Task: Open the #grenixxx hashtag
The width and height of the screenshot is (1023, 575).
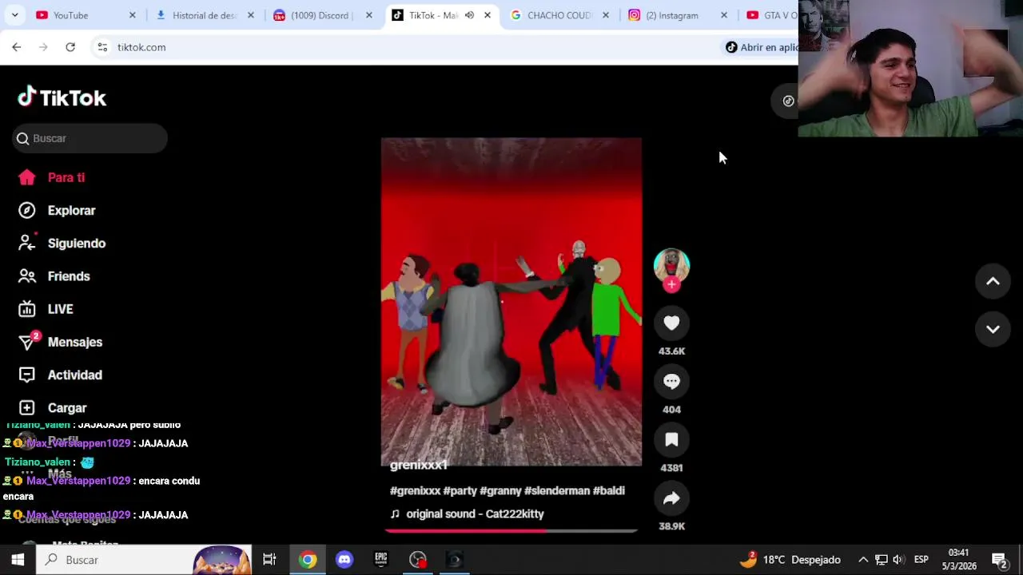Action: tap(415, 490)
